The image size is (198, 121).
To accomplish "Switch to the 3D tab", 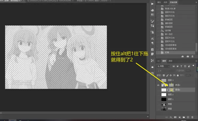I will pyautogui.click(x=158, y=61).
